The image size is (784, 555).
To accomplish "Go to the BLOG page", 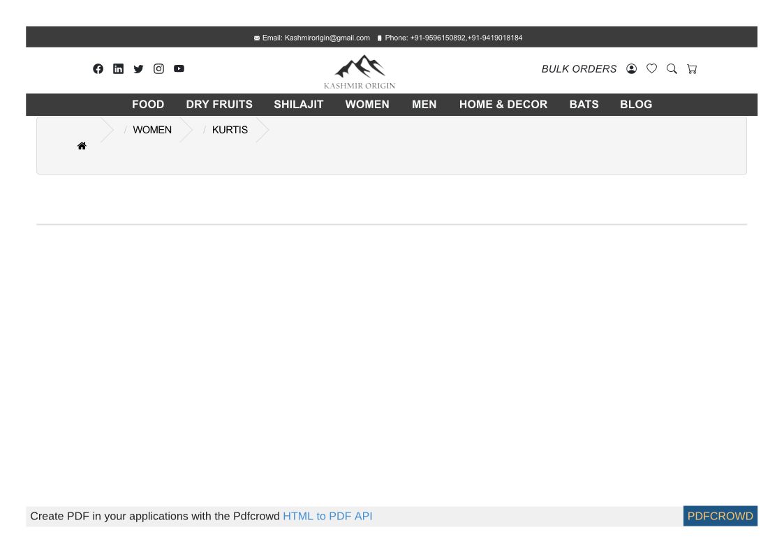I will pos(636,104).
